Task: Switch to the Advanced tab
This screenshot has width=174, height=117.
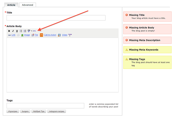Action: (28, 5)
